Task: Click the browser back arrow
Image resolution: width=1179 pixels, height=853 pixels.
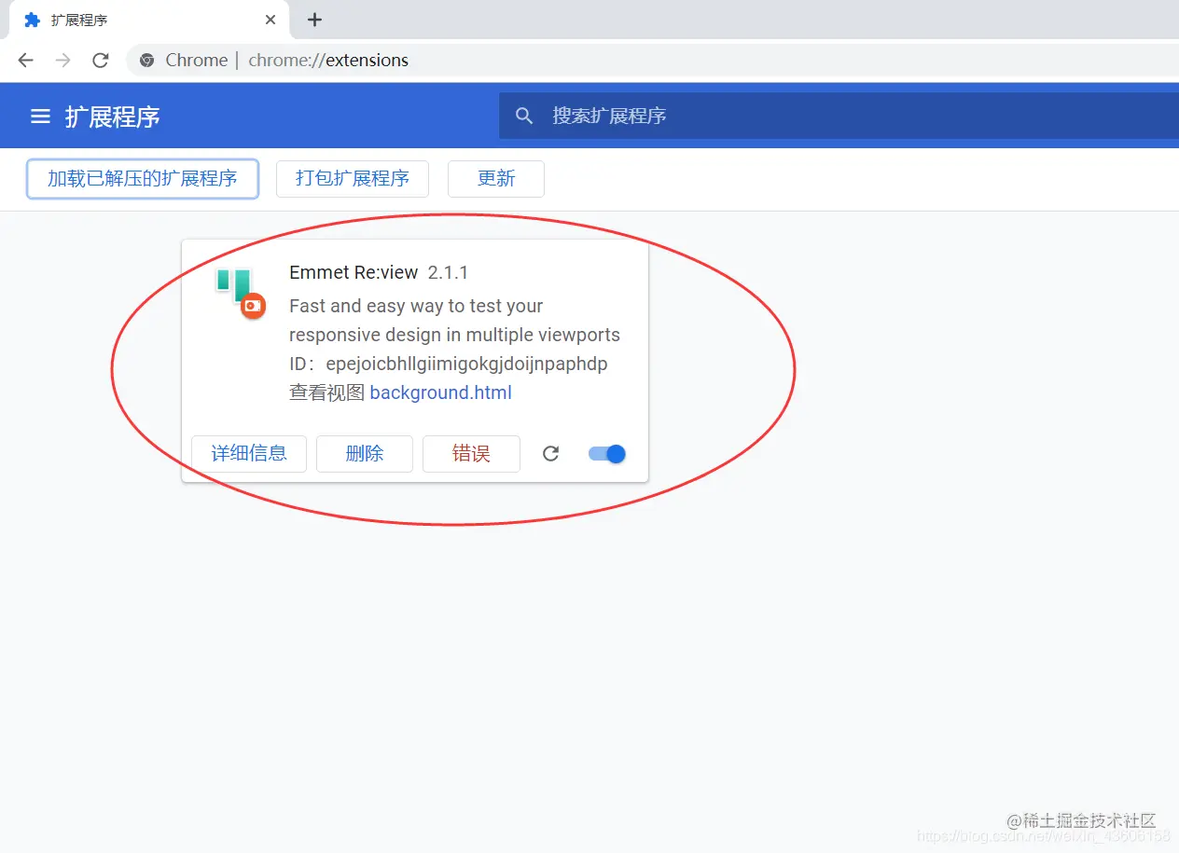Action: click(x=25, y=60)
